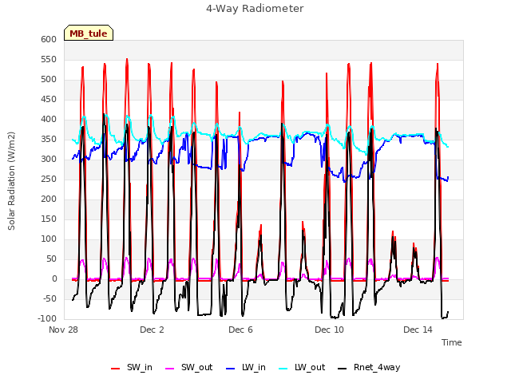Click the Solar Radiation (W/m2) axis title
Screen dimensions: 511x383
(11, 181)
